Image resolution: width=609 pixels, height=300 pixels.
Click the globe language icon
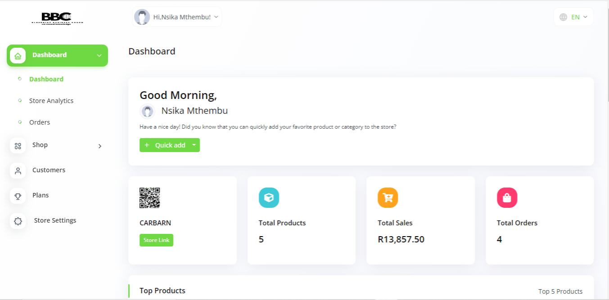[x=563, y=17]
